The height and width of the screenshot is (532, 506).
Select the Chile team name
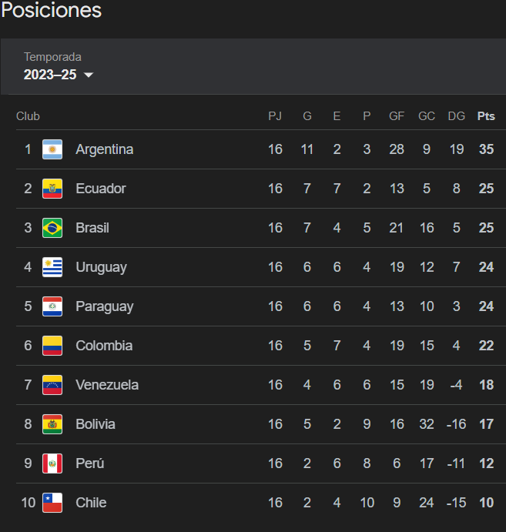tap(91, 503)
